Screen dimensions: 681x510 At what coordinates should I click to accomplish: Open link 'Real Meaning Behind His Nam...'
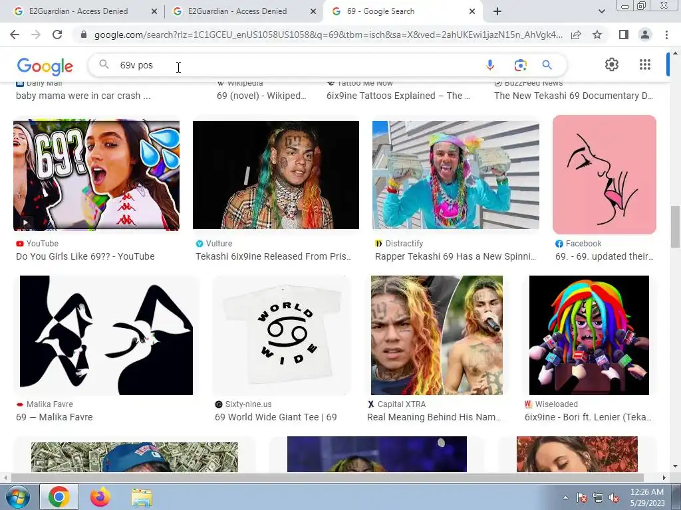pyautogui.click(x=434, y=417)
